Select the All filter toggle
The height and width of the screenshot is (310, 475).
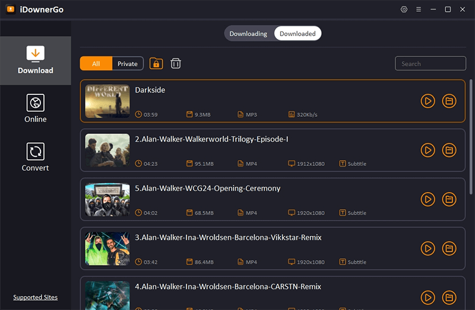[x=96, y=64]
